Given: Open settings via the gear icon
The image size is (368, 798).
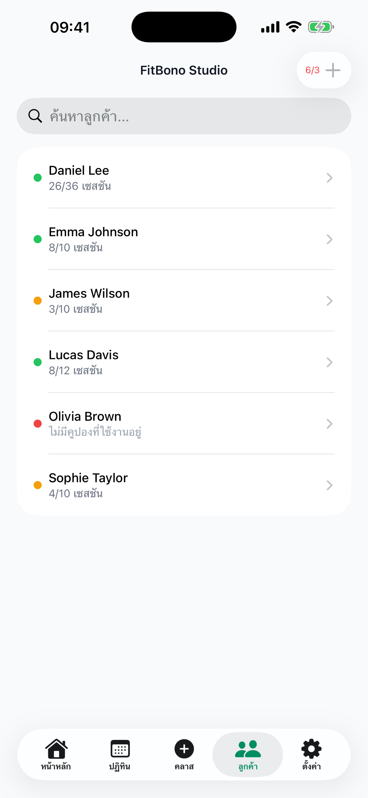Looking at the screenshot, I should 312,749.
